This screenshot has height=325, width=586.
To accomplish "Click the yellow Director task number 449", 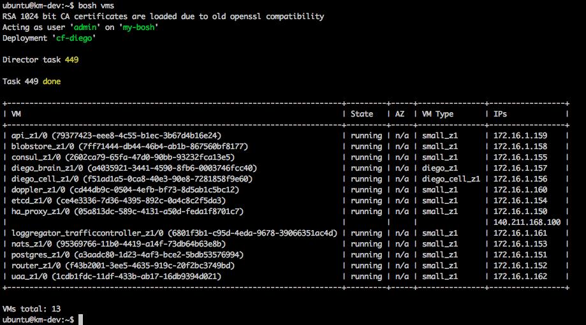I will [x=72, y=60].
